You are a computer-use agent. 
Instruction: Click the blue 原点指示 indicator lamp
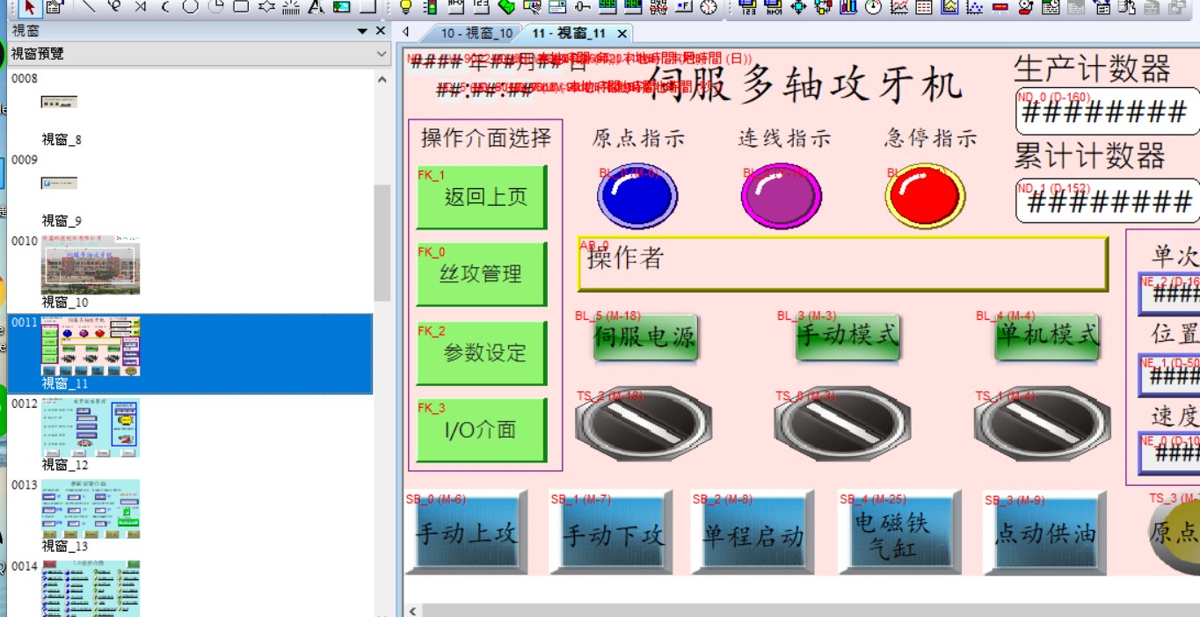point(637,196)
